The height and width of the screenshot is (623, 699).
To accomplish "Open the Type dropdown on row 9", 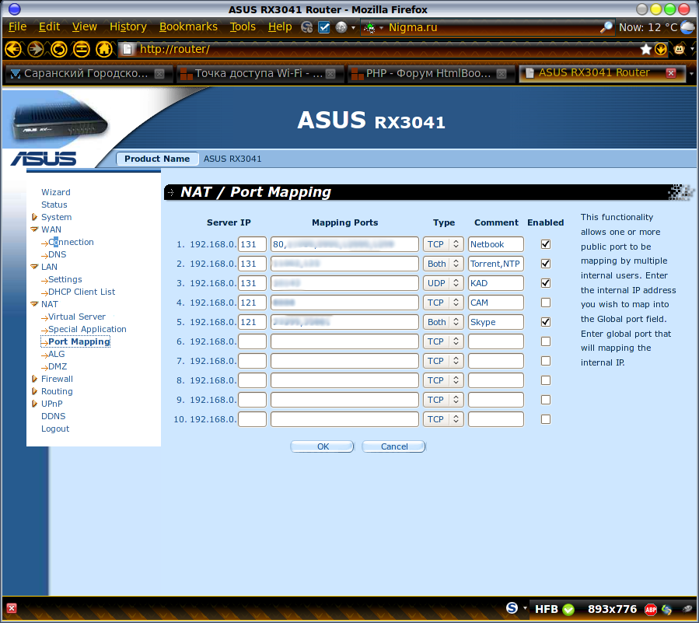I will (x=443, y=400).
